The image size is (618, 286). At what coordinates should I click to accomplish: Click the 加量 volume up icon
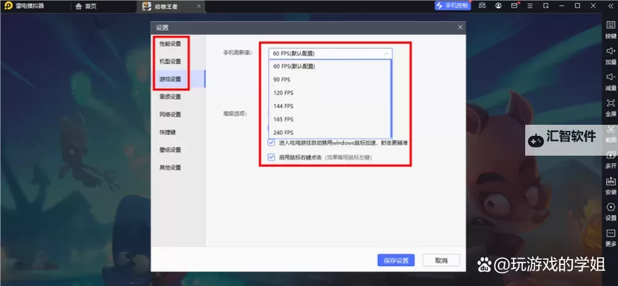(611, 51)
